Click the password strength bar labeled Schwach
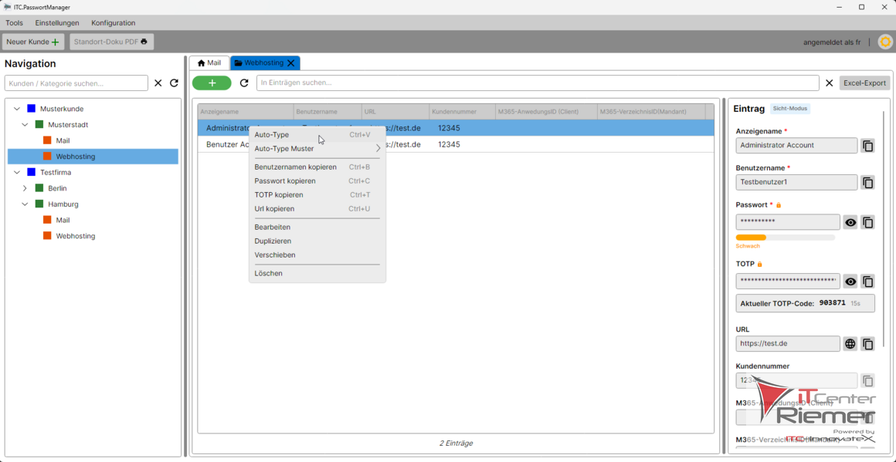896x462 pixels. tap(785, 238)
